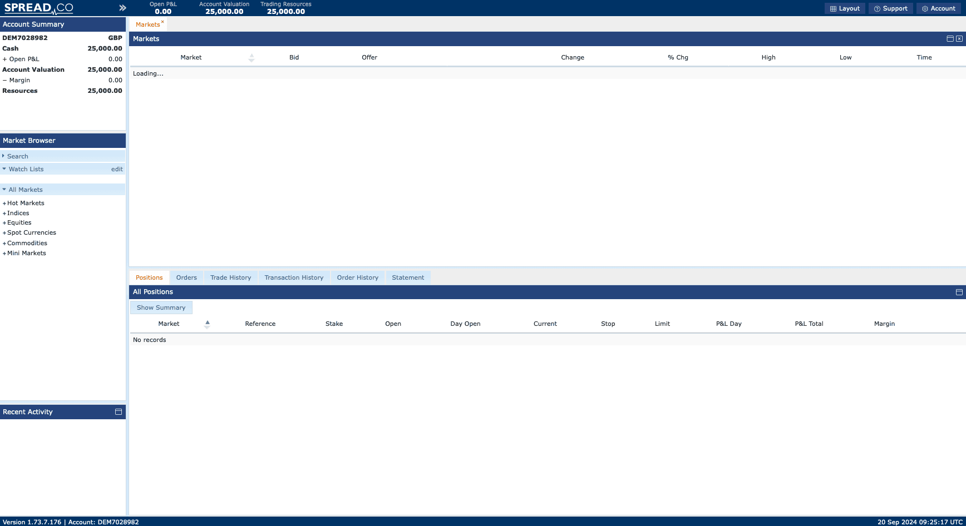Click the version text in status bar
The image size is (966, 526).
32,522
